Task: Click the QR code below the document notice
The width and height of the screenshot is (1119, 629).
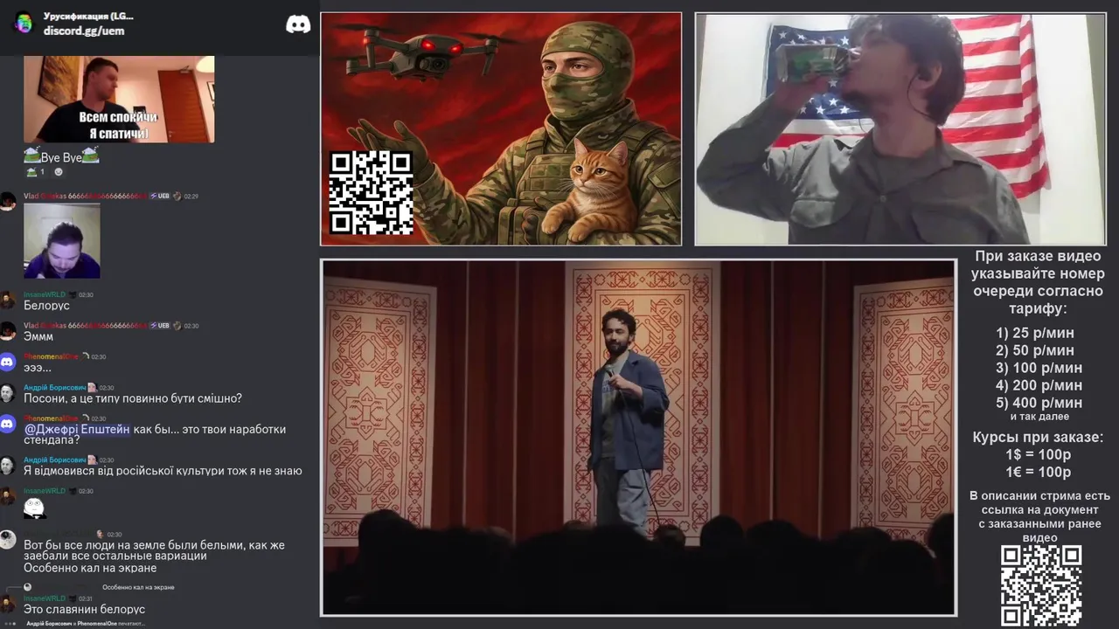Action: [1041, 586]
